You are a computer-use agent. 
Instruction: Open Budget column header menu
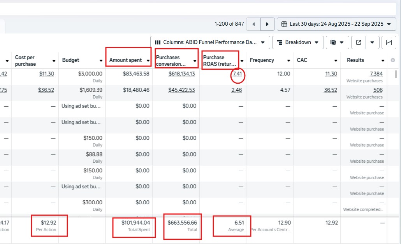tap(101, 61)
